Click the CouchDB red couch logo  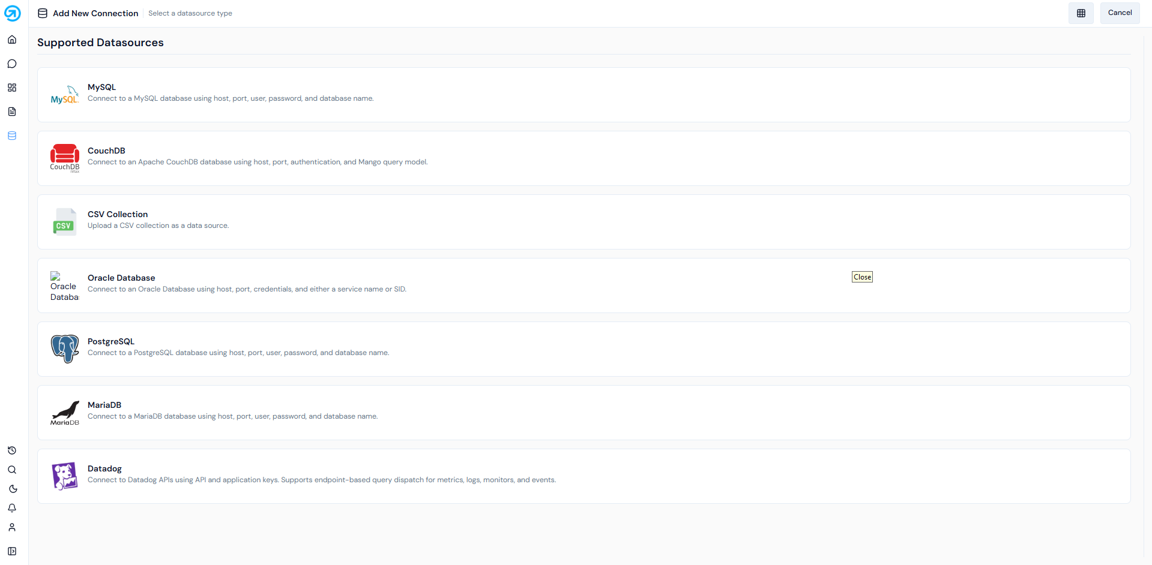tap(65, 158)
